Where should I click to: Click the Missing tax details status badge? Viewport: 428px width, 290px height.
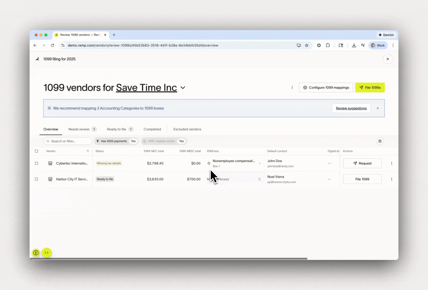pos(109,163)
